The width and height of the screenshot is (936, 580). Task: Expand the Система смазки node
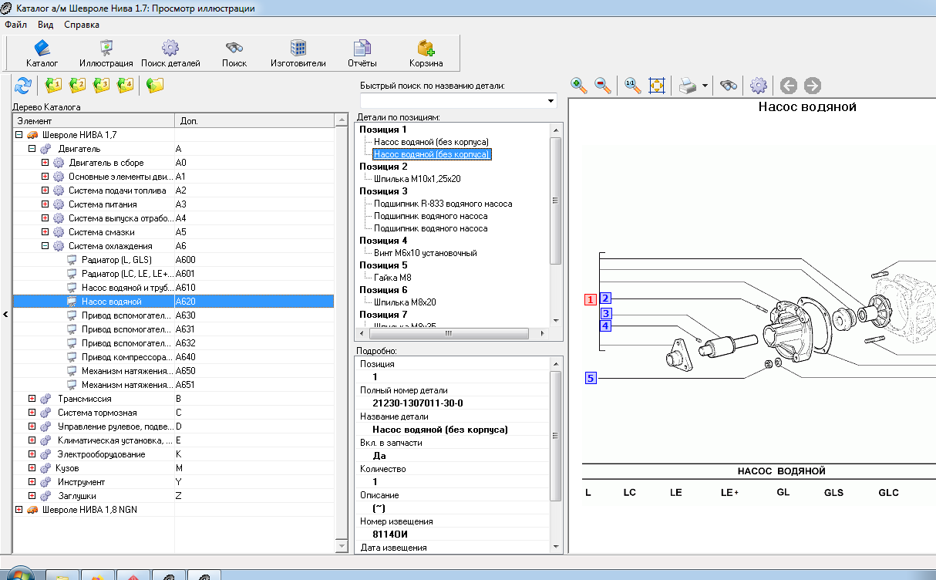pos(45,232)
